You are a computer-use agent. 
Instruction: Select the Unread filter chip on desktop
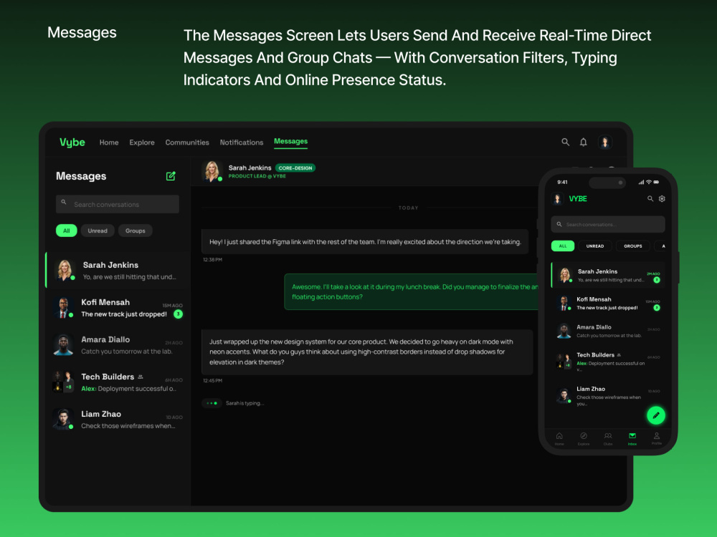(98, 231)
